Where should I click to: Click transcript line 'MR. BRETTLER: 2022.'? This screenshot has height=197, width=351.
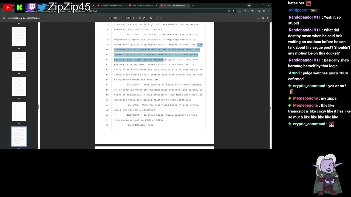(141, 125)
